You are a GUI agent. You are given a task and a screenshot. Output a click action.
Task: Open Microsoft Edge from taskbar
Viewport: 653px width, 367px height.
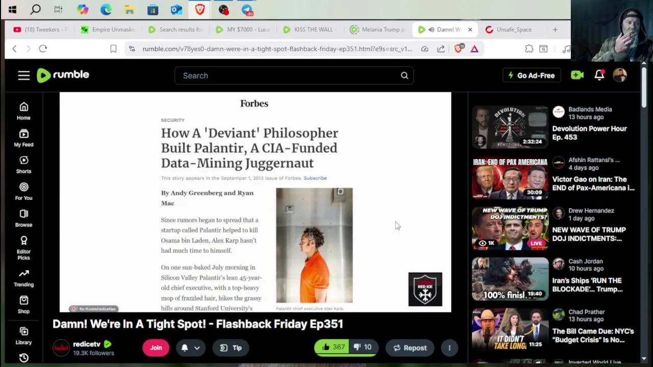tap(106, 9)
